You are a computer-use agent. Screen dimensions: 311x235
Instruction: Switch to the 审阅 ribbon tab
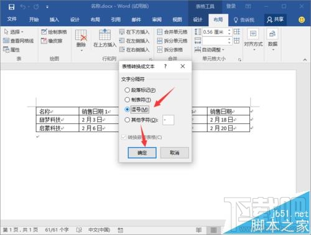(157, 19)
